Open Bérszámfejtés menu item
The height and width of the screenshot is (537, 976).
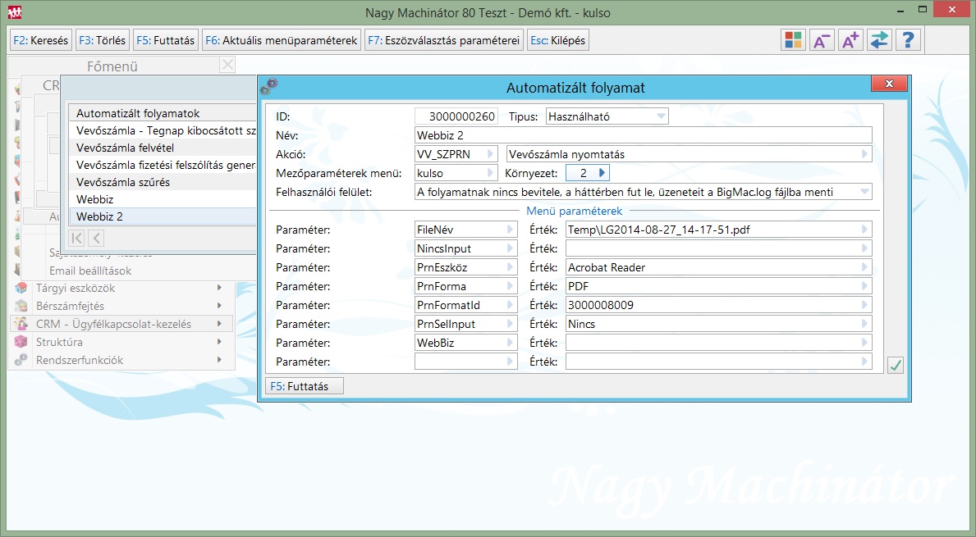tap(122, 306)
